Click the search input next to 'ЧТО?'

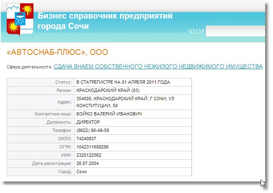coord(235,32)
